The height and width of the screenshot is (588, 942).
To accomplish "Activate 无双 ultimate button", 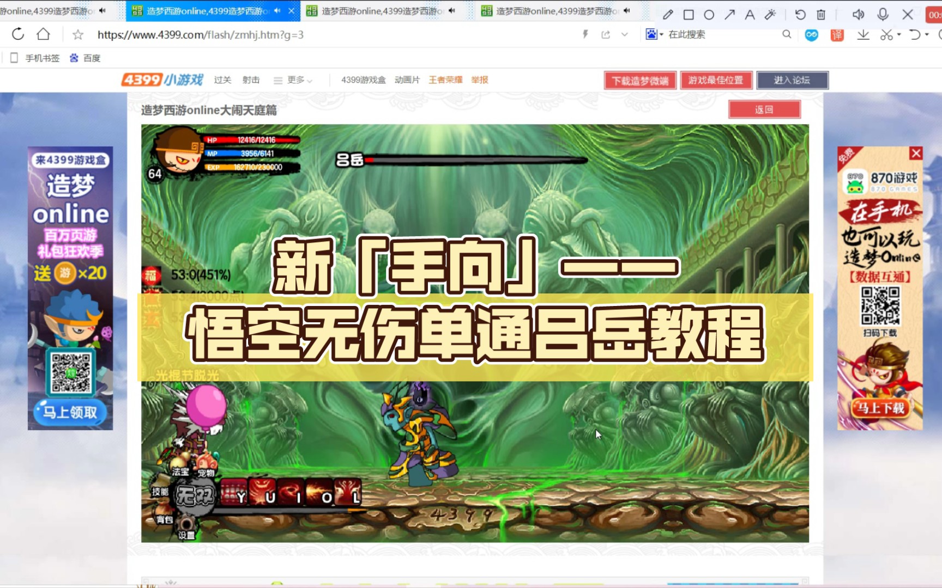I will (195, 495).
